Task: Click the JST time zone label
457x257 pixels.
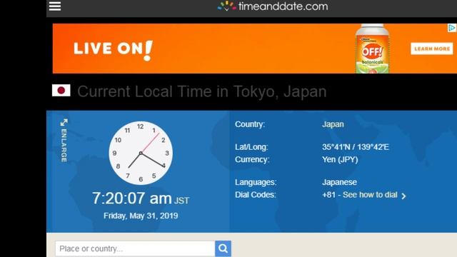Action: 182,201
